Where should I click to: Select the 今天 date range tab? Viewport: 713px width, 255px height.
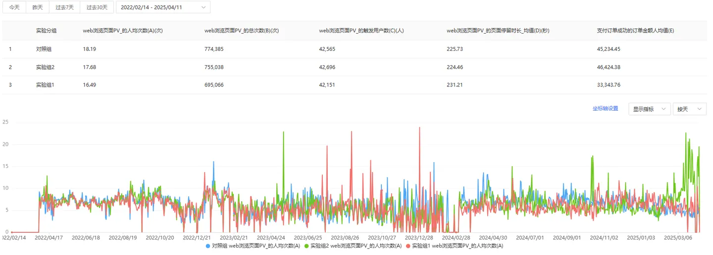(x=14, y=7)
